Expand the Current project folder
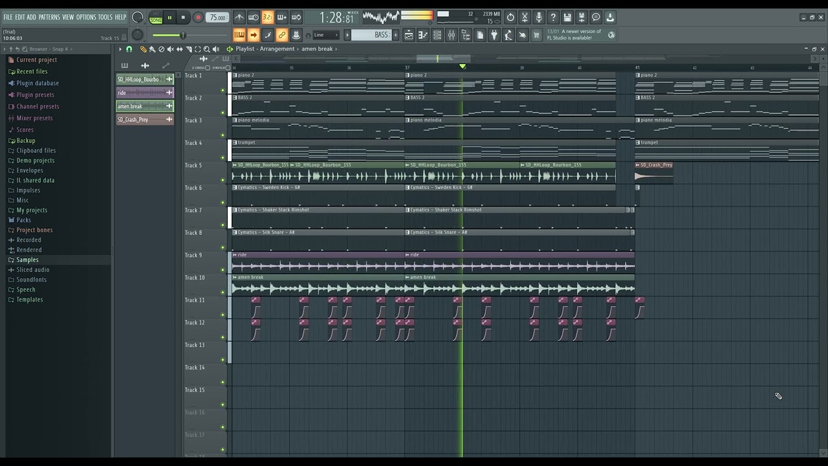 pos(36,60)
